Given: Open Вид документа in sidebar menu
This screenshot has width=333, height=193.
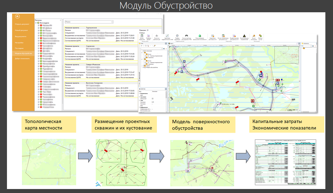Looking at the screenshot, I should [x=21, y=36].
